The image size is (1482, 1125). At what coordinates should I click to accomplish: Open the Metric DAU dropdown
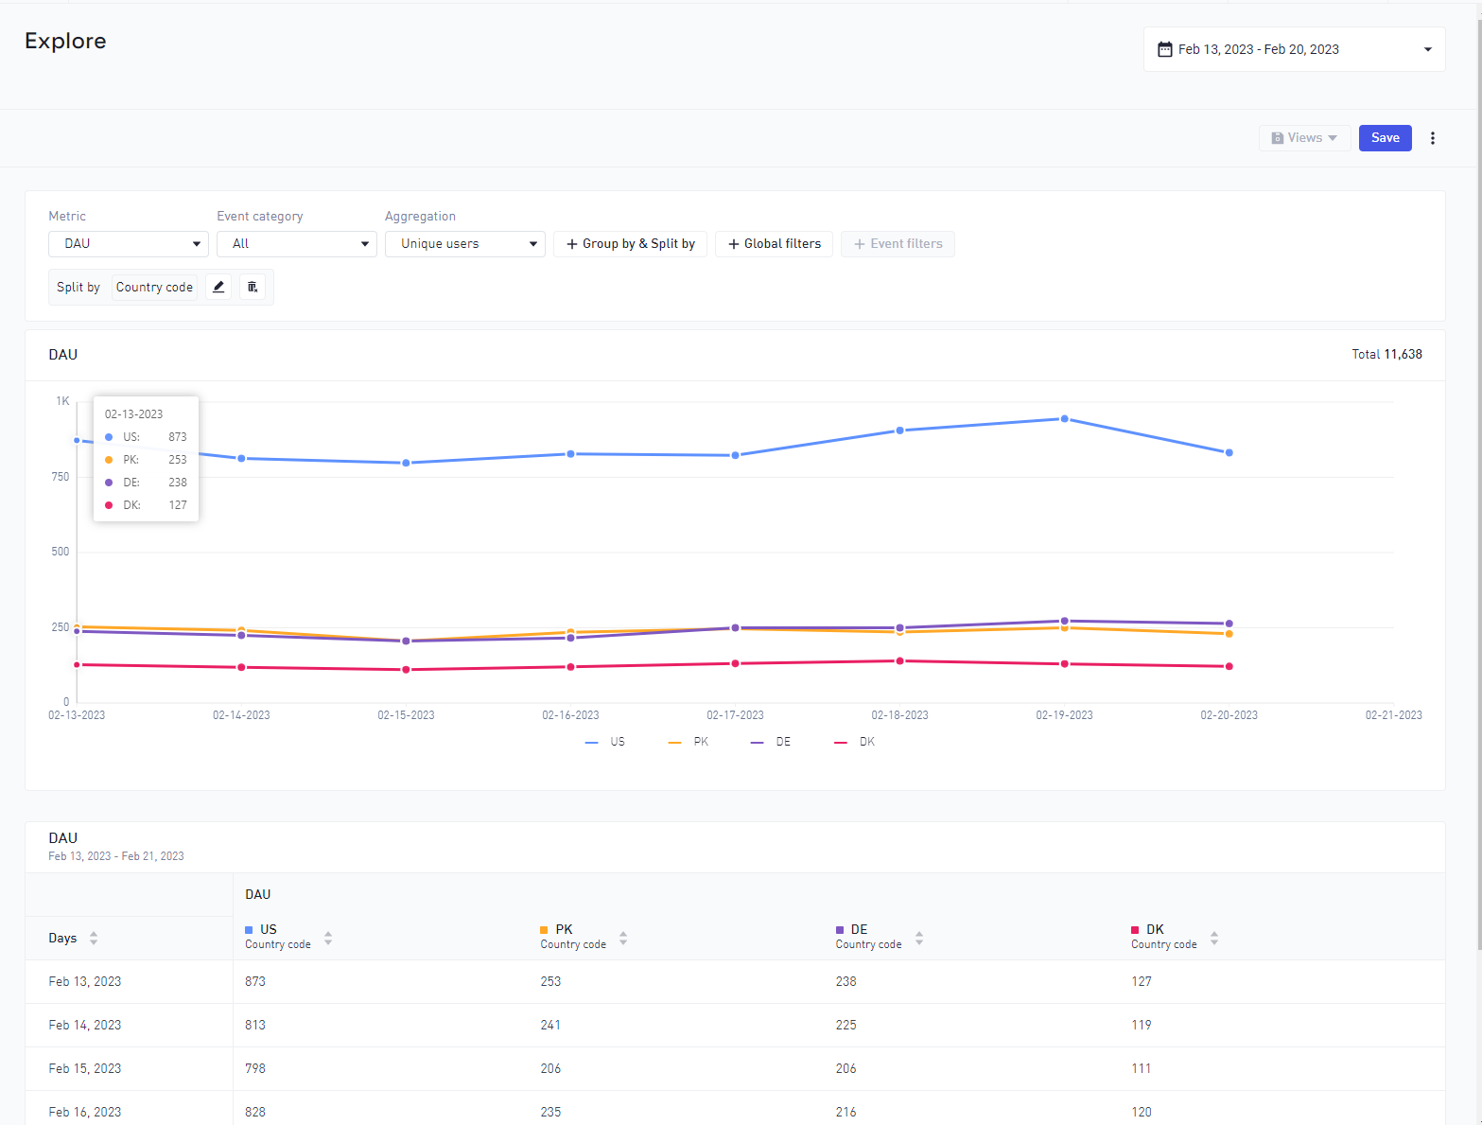(x=129, y=244)
